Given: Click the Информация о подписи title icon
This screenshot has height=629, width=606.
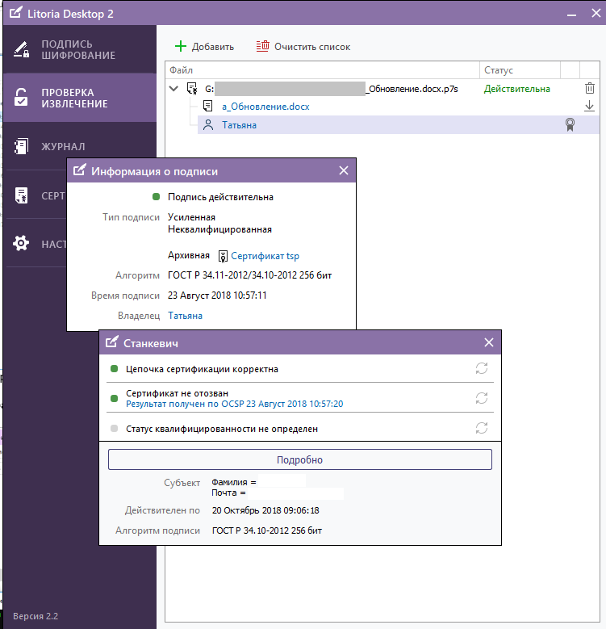Looking at the screenshot, I should tap(79, 170).
